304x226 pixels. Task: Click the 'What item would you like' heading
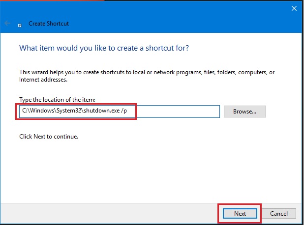[x=104, y=48]
